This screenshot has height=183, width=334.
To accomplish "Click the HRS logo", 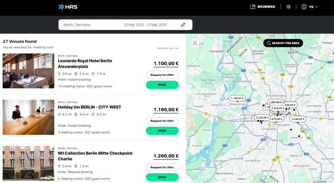I will click(x=68, y=7).
